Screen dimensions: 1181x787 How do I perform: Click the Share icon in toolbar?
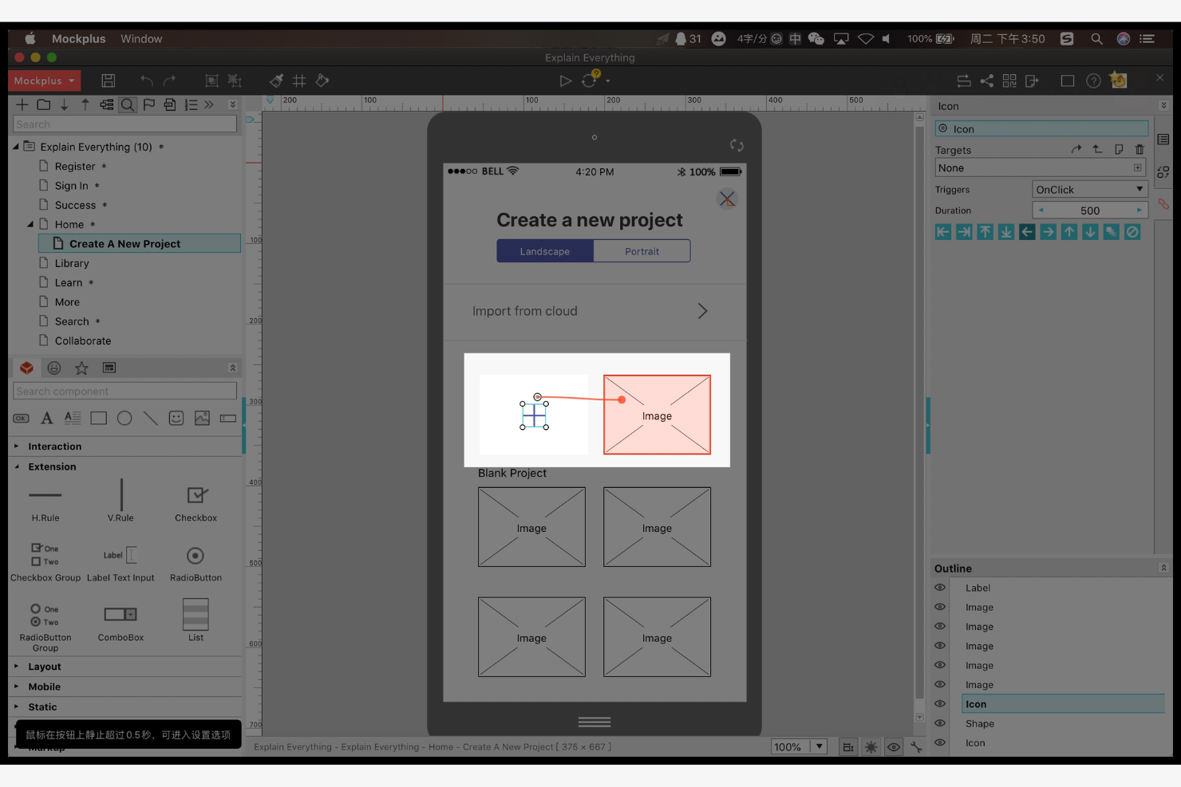987,81
